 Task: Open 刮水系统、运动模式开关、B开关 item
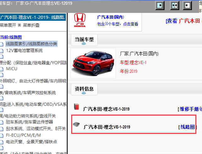(36, 128)
